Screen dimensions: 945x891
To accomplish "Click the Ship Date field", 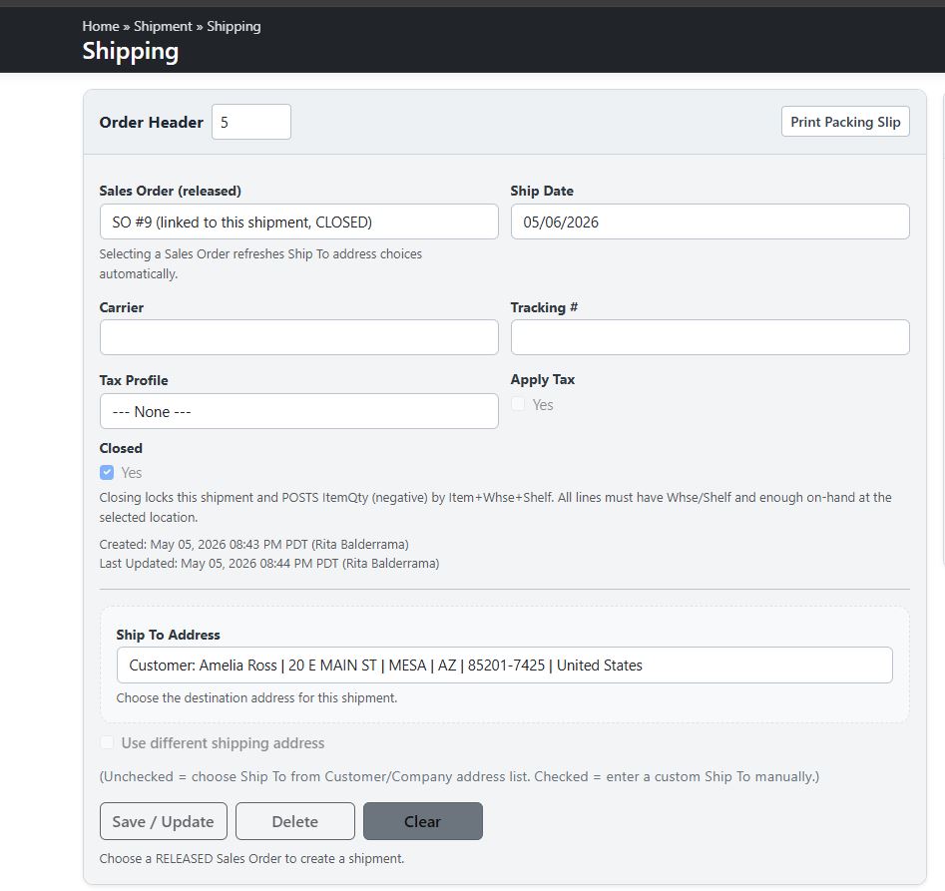I will [709, 222].
